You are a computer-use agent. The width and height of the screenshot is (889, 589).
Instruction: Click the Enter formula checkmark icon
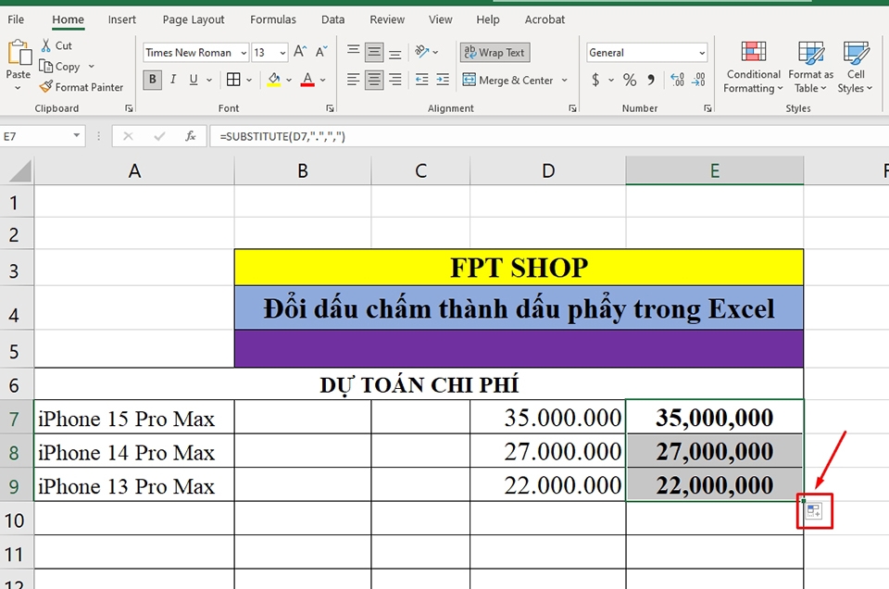(160, 136)
